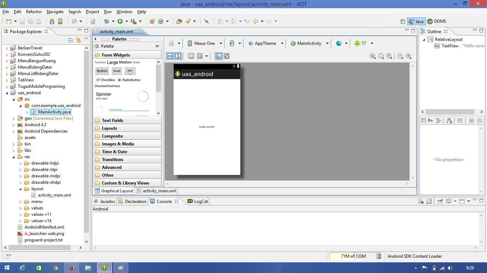
Task: Click the OFF toggle widget in the Palette
Action: click(130, 71)
